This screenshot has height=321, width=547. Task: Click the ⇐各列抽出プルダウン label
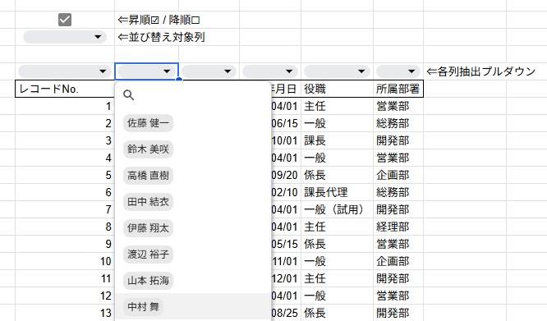pyautogui.click(x=481, y=71)
